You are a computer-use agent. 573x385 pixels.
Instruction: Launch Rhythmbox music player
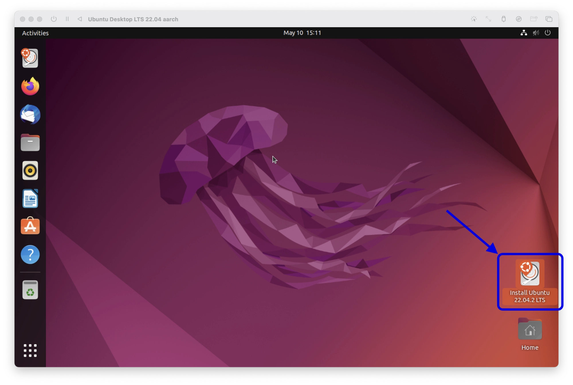pyautogui.click(x=30, y=170)
